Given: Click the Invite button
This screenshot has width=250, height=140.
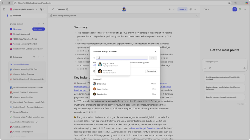Looking at the screenshot, I should tap(153, 58).
